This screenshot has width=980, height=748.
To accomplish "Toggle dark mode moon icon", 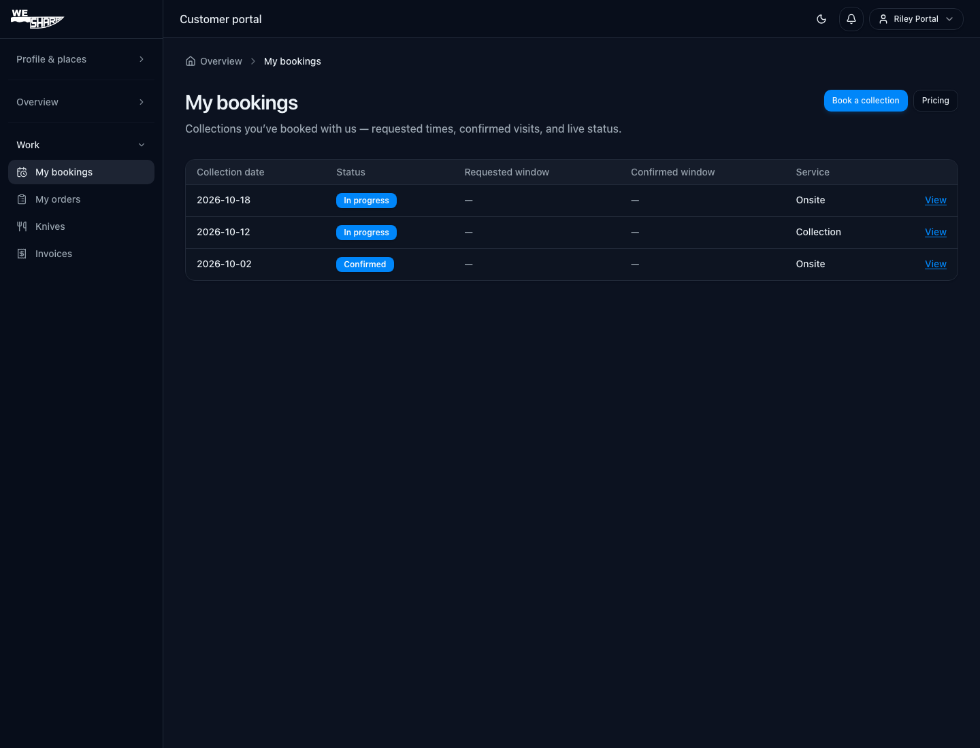I will tap(821, 19).
